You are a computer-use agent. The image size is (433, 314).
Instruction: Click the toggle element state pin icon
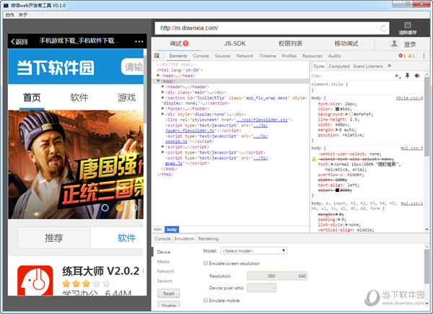[407, 76]
